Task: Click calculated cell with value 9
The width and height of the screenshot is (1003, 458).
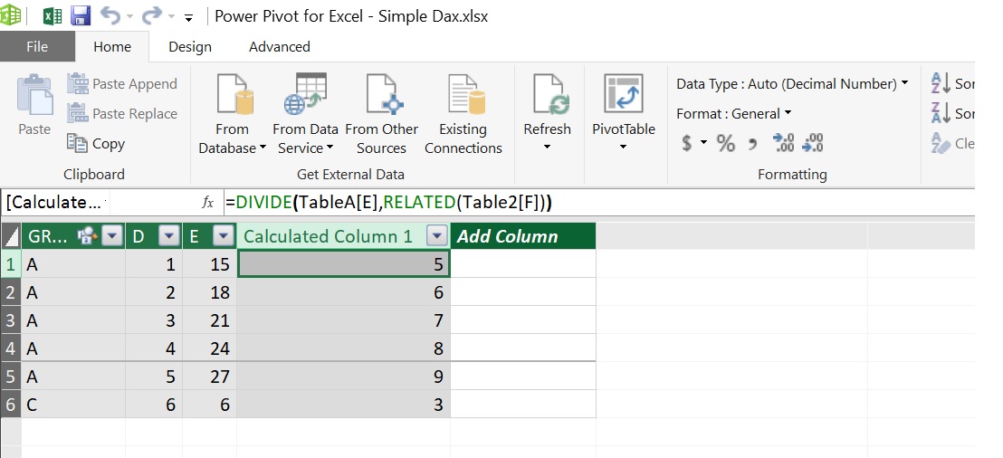Action: click(343, 377)
